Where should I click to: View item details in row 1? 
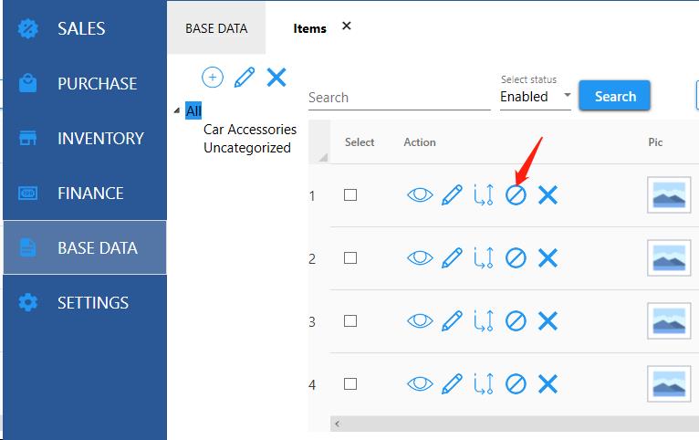pos(420,194)
